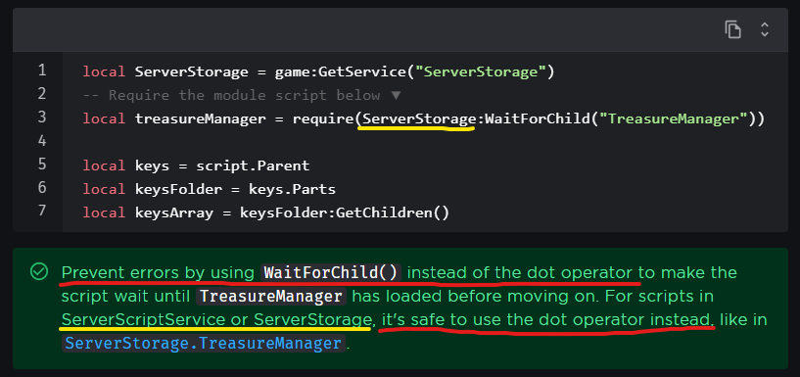Click line number 5 in the gutter
This screenshot has width=800, height=377.
[x=42, y=165]
